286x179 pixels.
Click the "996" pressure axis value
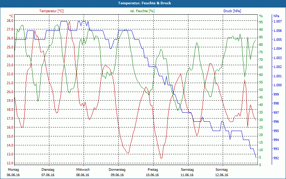coord(276,122)
